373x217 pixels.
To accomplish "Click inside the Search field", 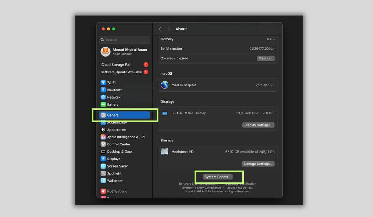I will click(124, 39).
